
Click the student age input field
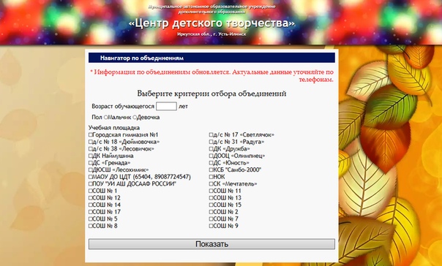point(166,107)
